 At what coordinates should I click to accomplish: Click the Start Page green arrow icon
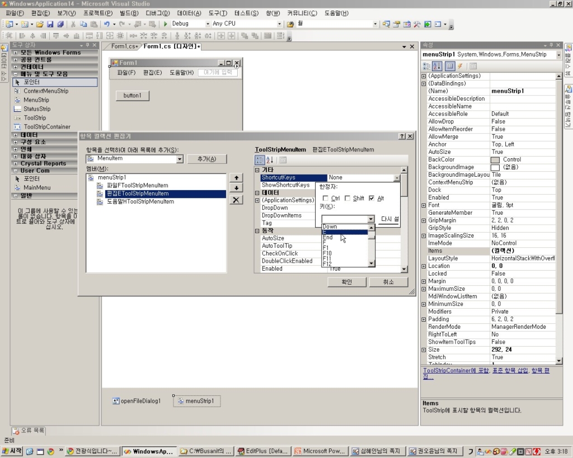click(x=427, y=24)
